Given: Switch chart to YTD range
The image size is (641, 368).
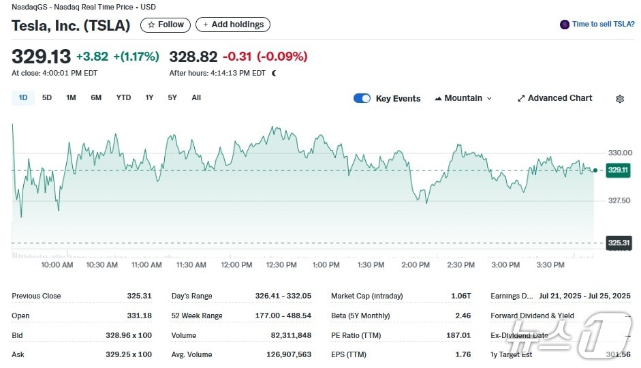Looking at the screenshot, I should (123, 97).
